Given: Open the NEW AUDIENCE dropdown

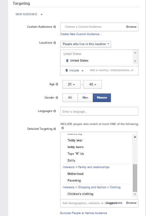Looking at the screenshot, I should pyautogui.click(x=29, y=14).
